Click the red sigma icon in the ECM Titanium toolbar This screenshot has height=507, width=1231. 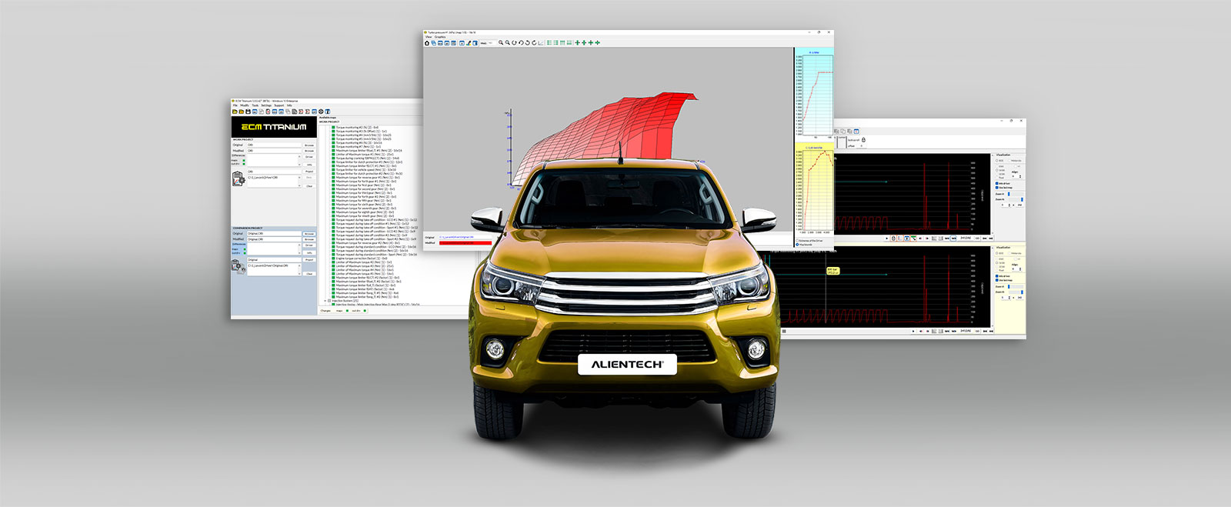[308, 112]
